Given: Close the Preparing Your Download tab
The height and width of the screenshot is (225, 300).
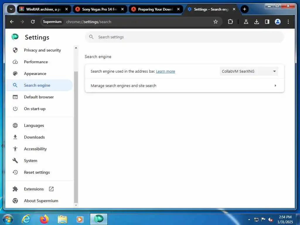Looking at the screenshot, I should coord(178,9).
